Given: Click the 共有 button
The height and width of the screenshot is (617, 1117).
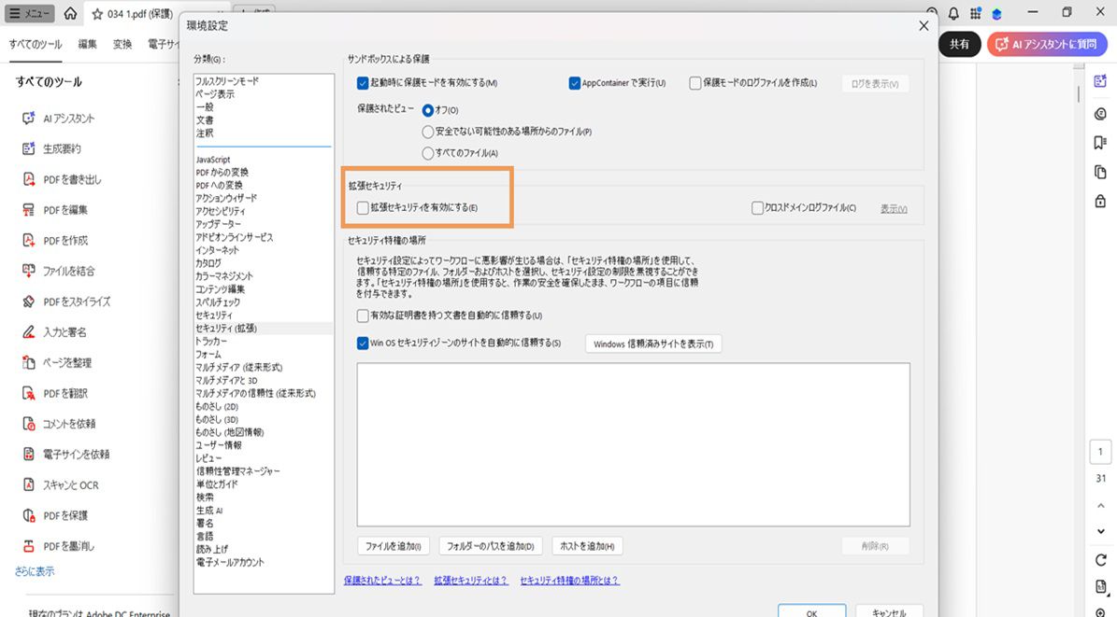Looking at the screenshot, I should 960,44.
